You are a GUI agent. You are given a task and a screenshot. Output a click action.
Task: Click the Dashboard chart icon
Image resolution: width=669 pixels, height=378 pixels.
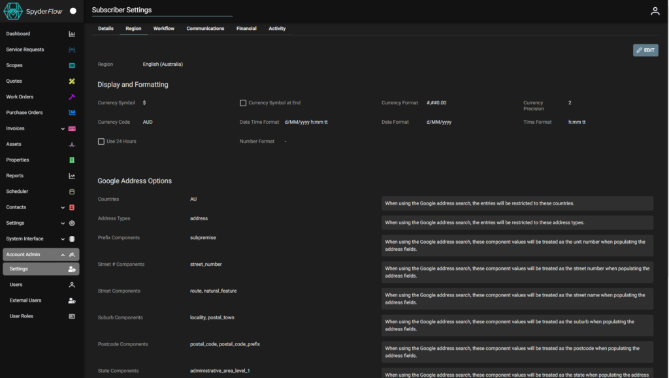72,33
